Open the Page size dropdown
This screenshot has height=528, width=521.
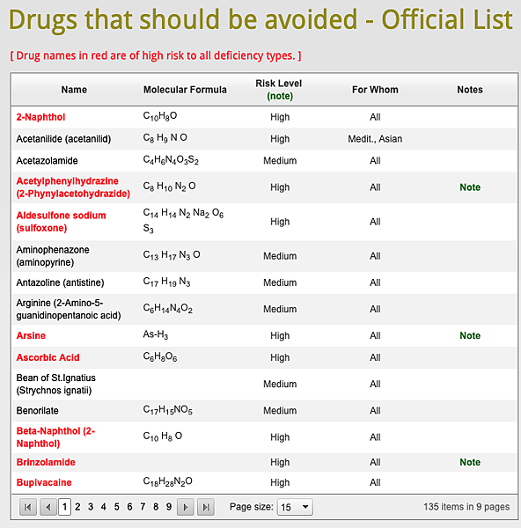click(295, 507)
